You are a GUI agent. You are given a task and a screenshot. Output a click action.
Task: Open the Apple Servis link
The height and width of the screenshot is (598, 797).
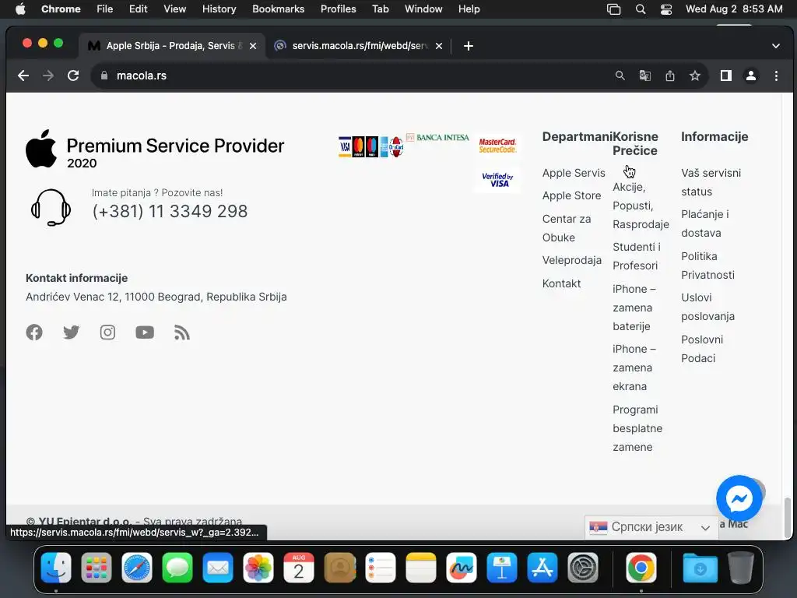(574, 173)
